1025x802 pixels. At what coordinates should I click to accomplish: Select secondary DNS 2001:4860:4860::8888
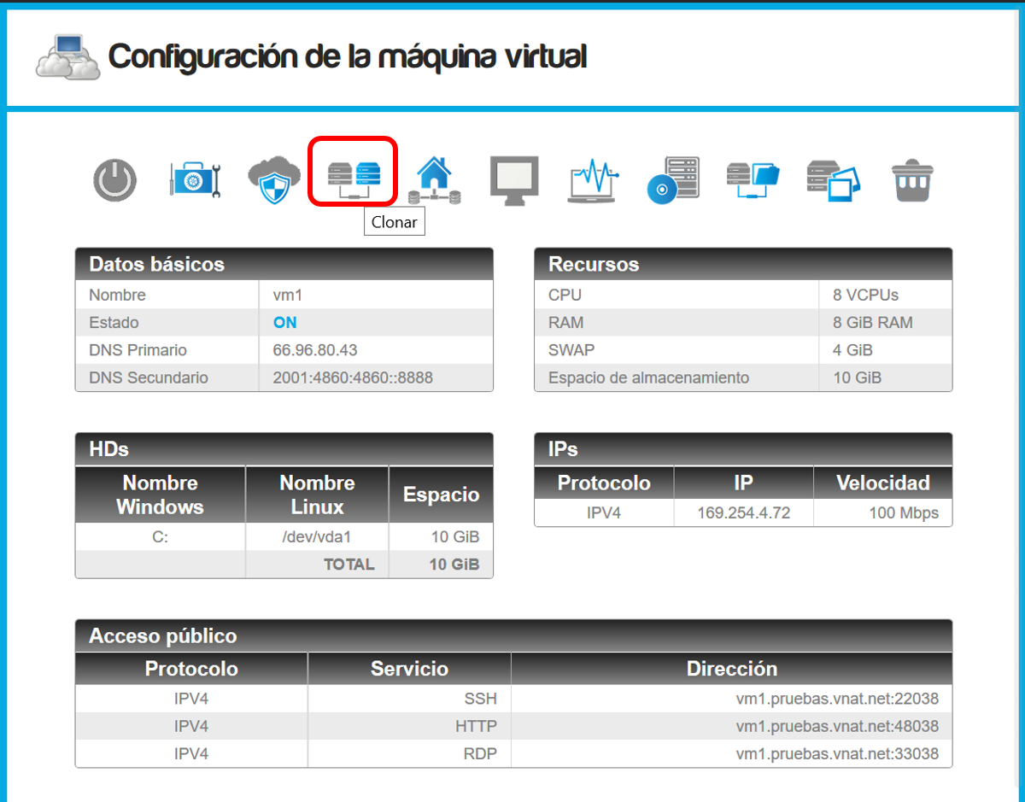pyautogui.click(x=353, y=378)
